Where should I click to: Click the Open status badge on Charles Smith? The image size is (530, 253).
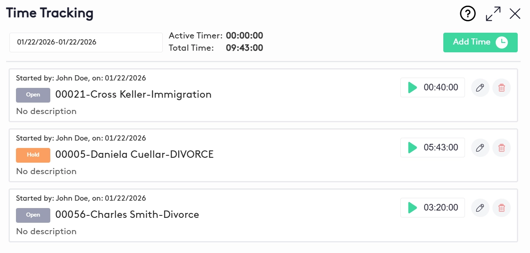(33, 215)
